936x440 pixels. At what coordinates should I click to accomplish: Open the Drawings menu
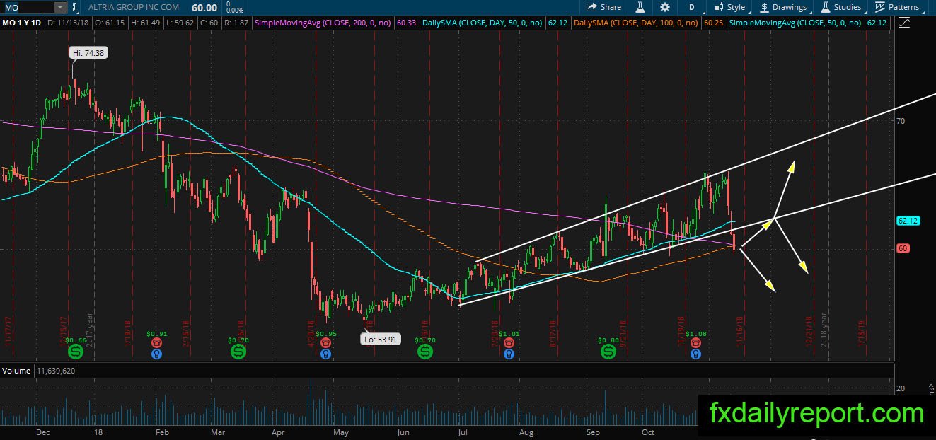pyautogui.click(x=782, y=7)
